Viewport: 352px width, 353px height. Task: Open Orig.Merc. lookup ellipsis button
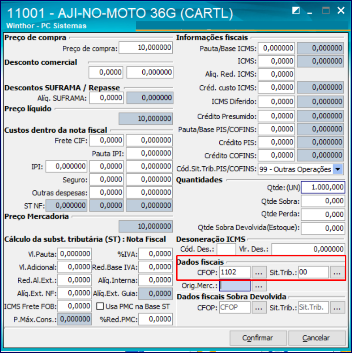pyautogui.click(x=259, y=286)
